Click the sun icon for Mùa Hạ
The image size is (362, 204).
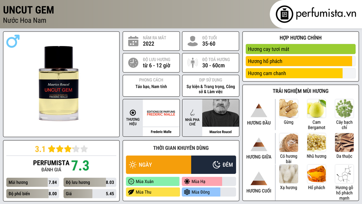click(187, 182)
